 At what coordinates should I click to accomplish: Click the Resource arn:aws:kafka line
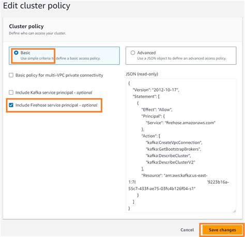(174, 175)
